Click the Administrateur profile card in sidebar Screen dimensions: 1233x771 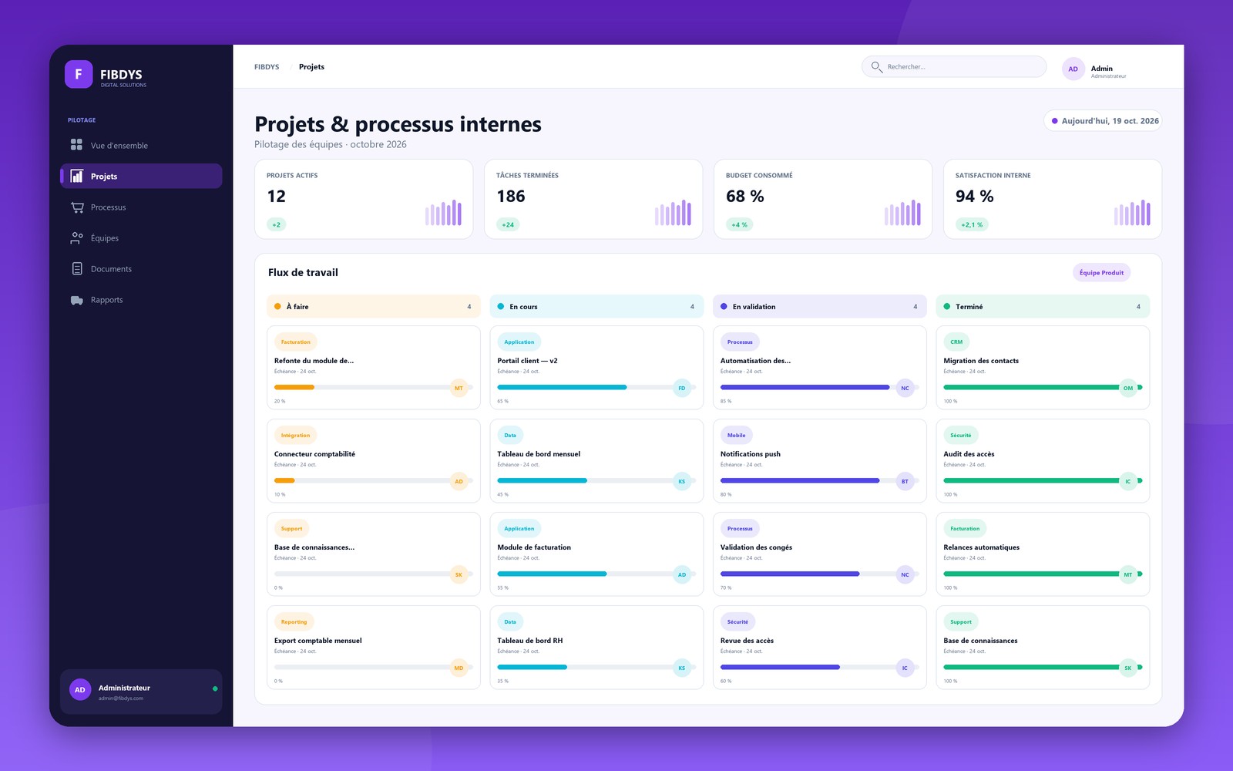tap(141, 692)
